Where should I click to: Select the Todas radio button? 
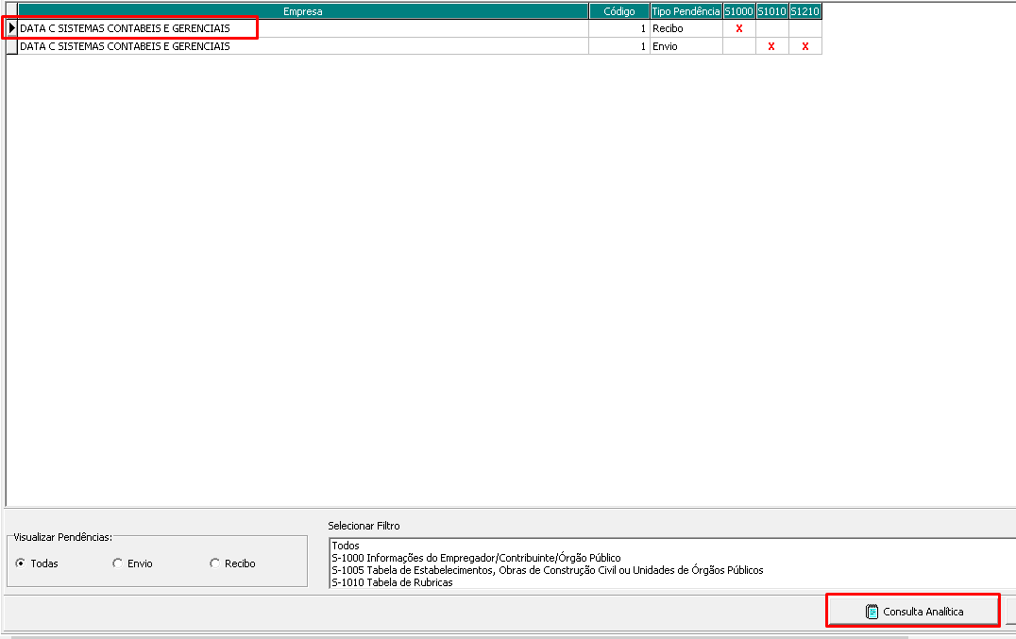pos(21,563)
